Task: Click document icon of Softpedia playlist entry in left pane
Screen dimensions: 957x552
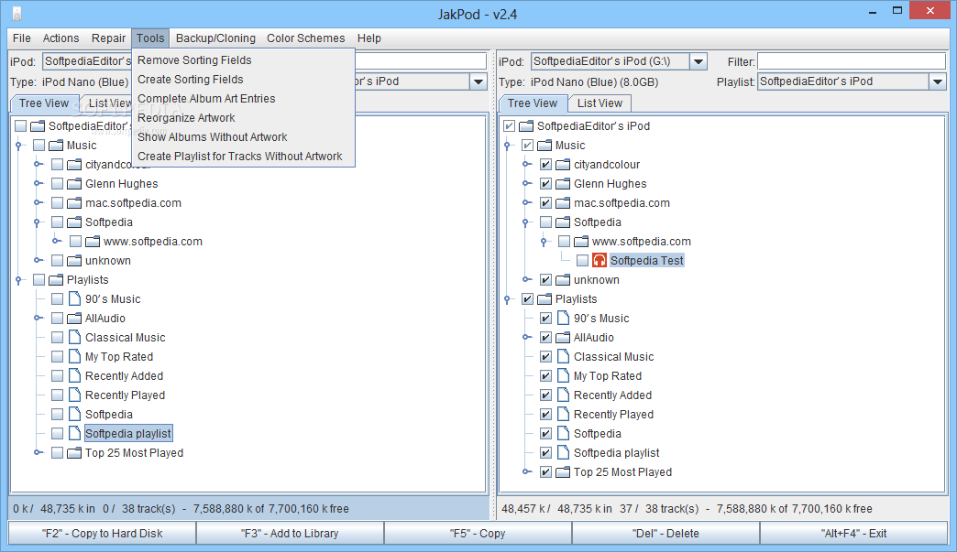Action: click(74, 433)
